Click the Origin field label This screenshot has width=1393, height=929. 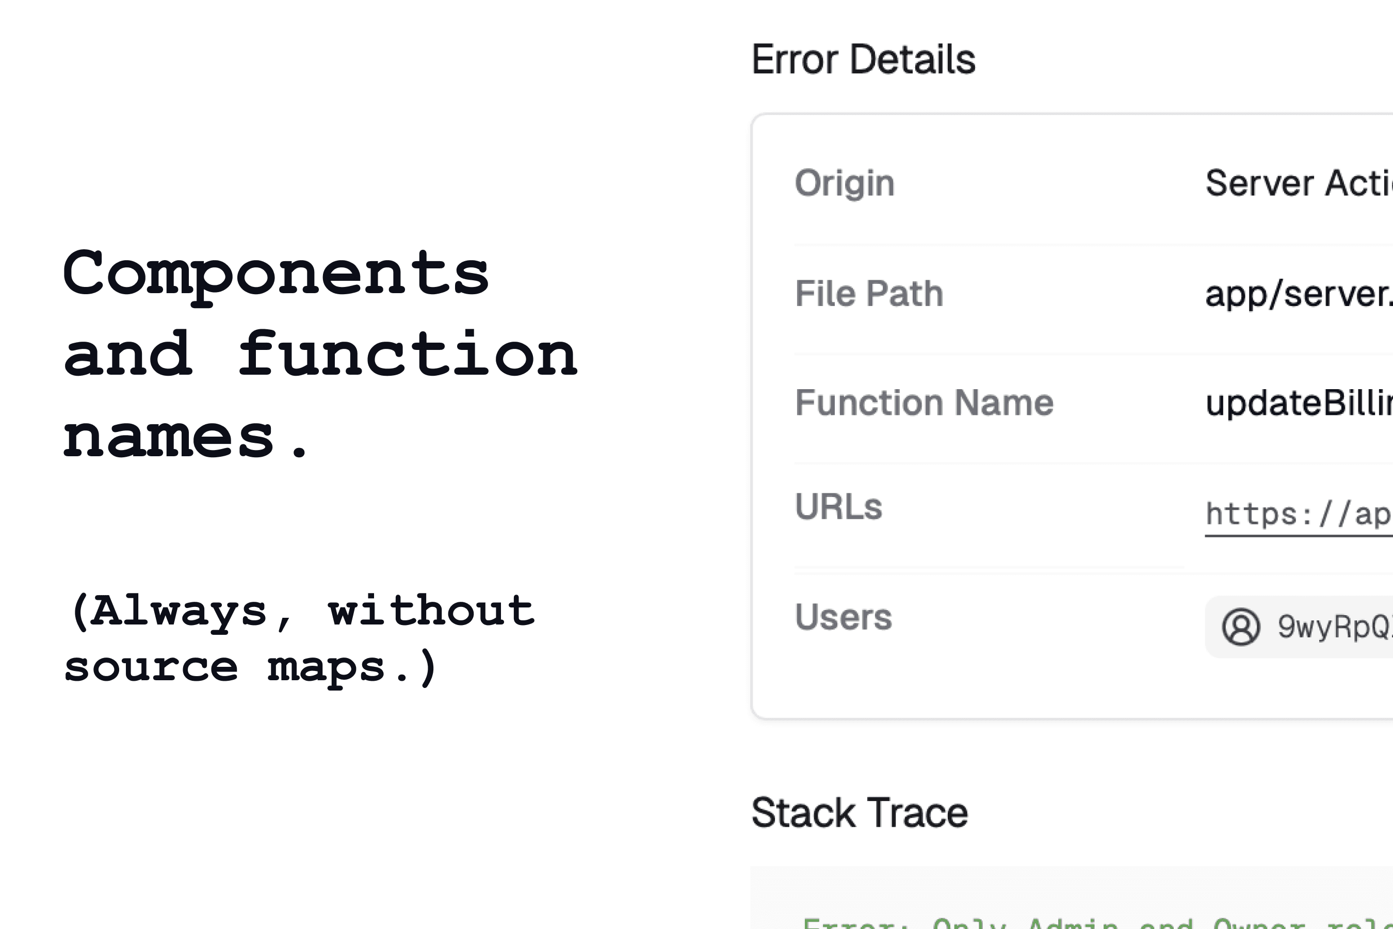click(x=845, y=183)
